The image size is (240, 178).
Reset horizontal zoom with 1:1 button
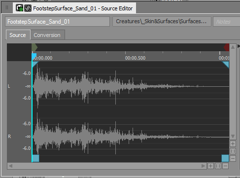(218, 166)
